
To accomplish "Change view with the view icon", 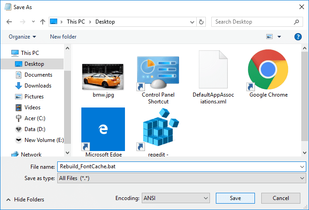I will (269, 37).
